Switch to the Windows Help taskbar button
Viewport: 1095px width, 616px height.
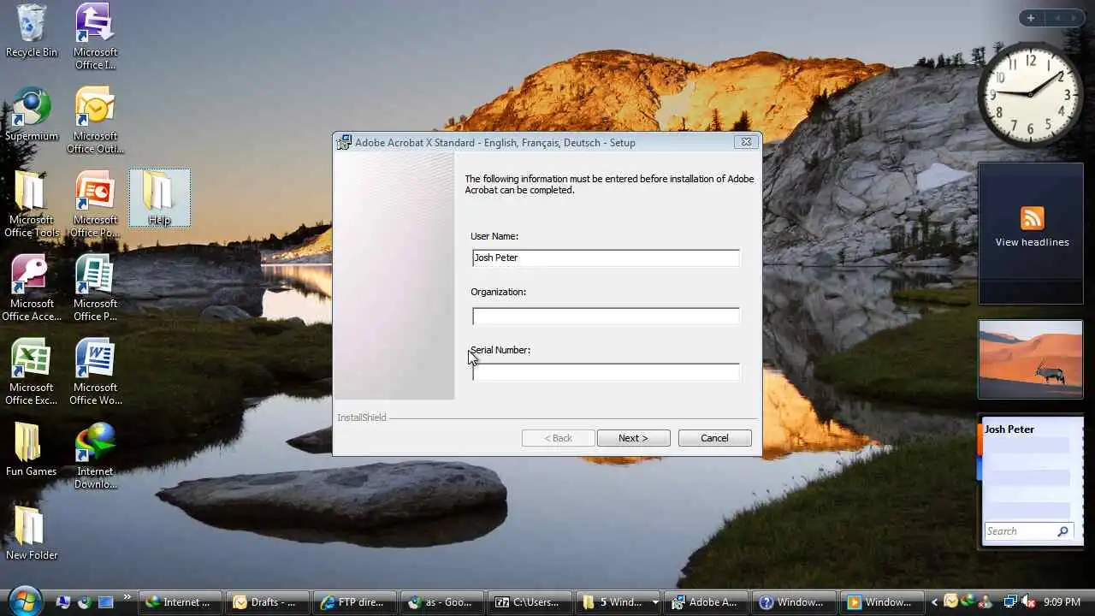pyautogui.click(x=796, y=602)
